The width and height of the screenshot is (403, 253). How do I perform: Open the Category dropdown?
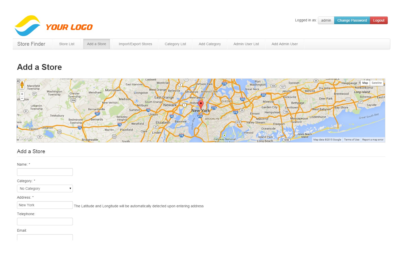[45, 188]
